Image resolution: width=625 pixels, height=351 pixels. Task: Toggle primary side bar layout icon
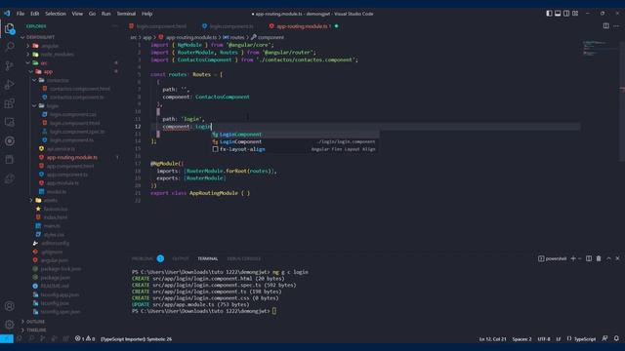point(549,13)
